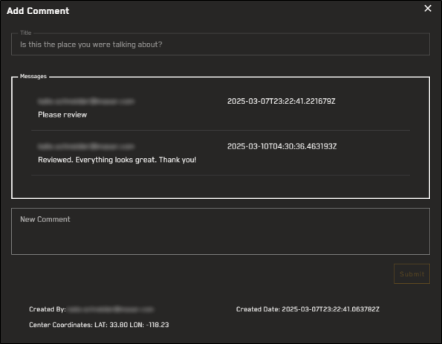Select the "Reviewed. Everything looks great" message
Image resolution: width=442 pixels, height=344 pixels.
coord(117,160)
